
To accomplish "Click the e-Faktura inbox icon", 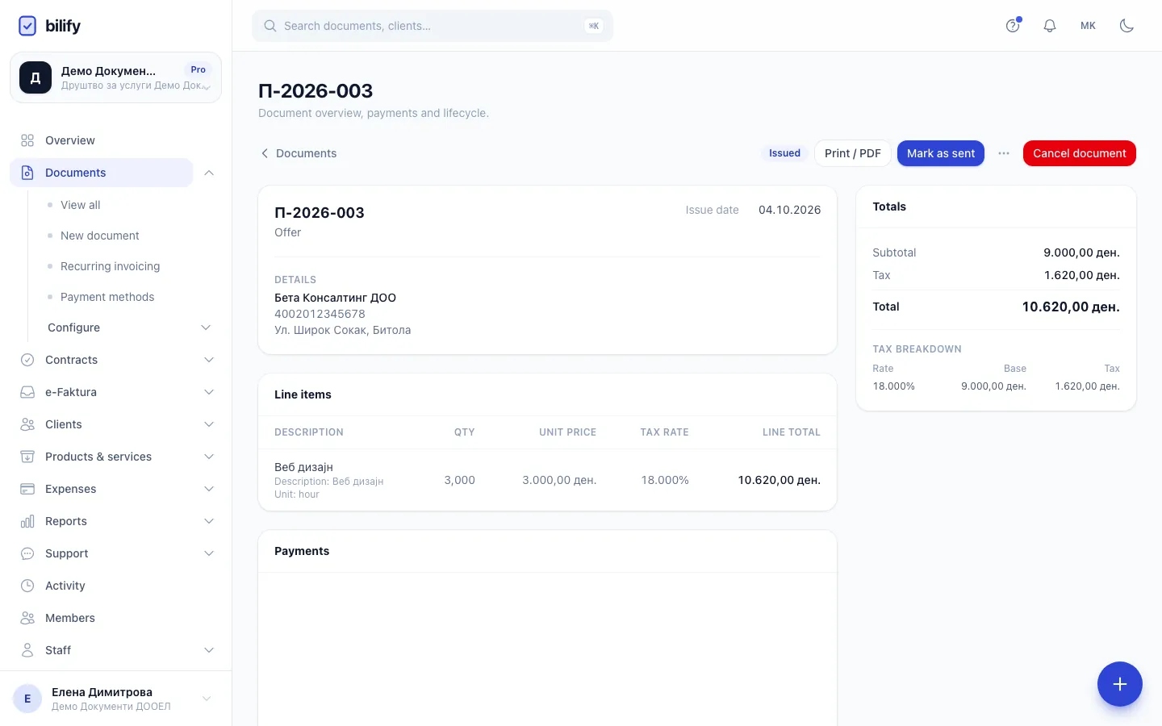I will pos(27,392).
